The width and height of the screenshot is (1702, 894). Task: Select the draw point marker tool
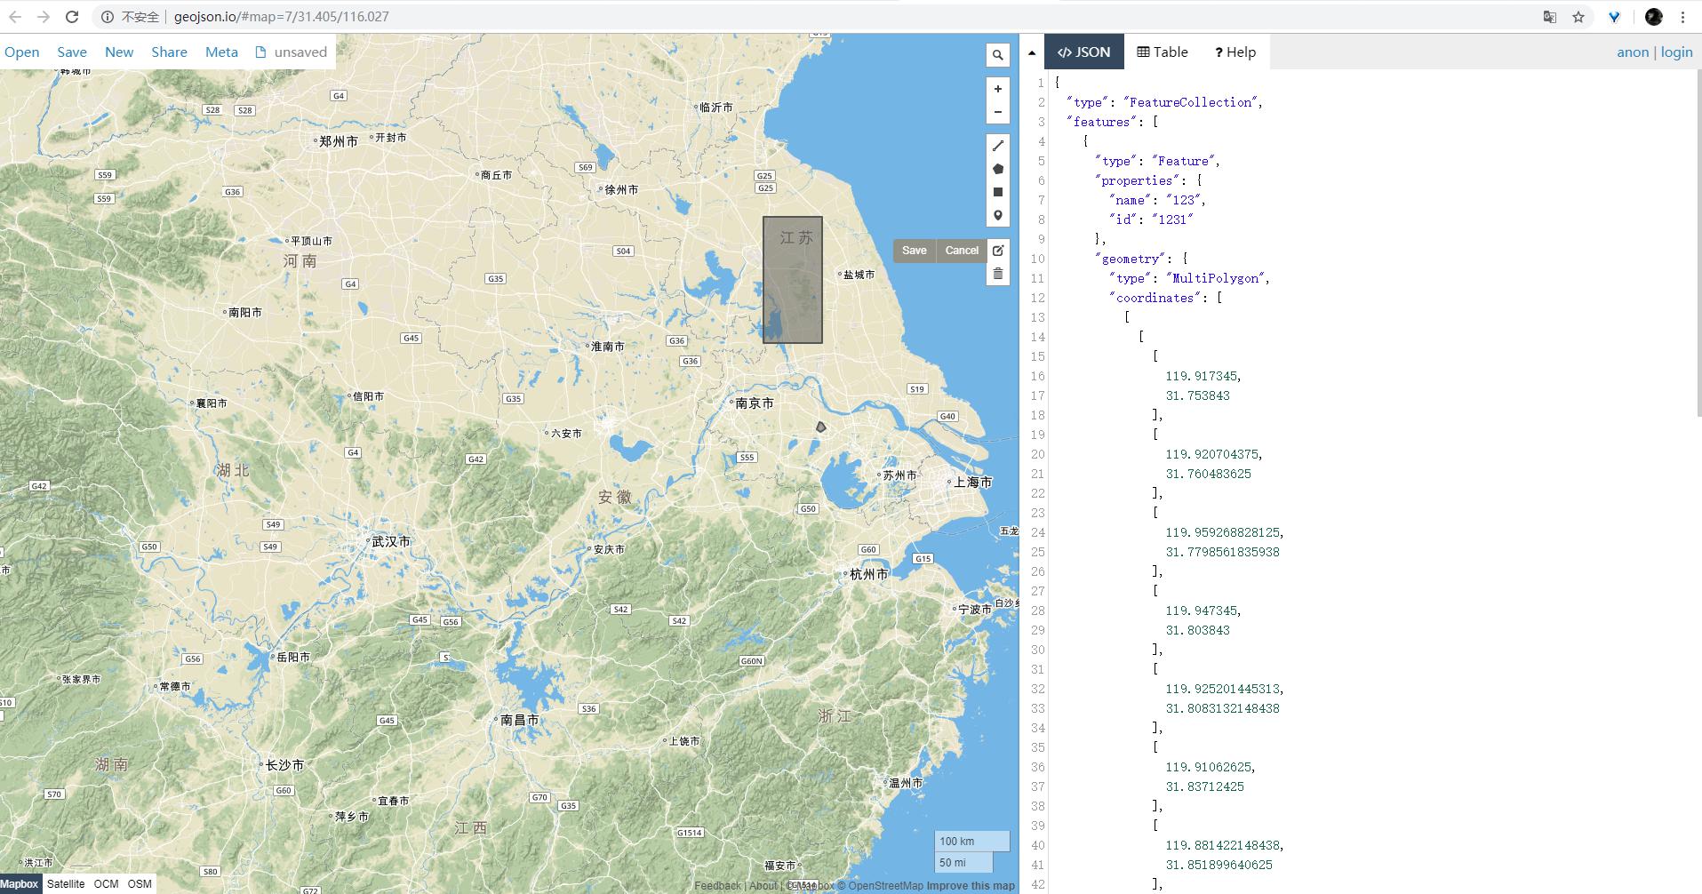coord(997,215)
